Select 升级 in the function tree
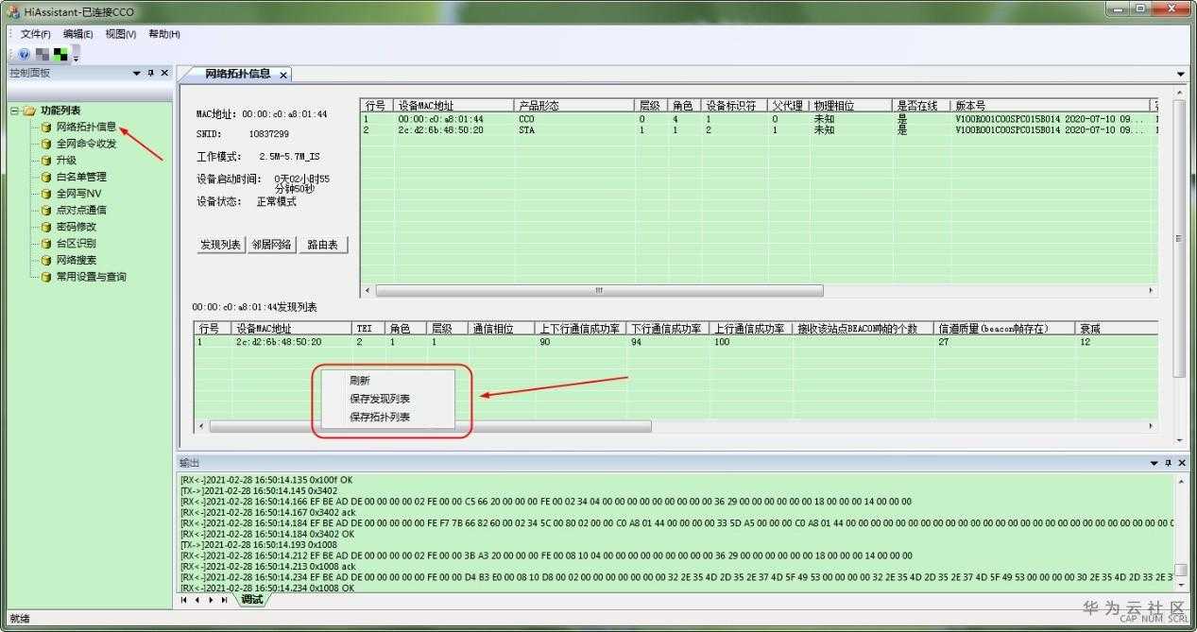 [x=66, y=161]
